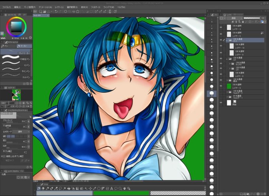269x196 pixels.
Task: Expand the フォルダー 1 folder
Action: (227, 97)
